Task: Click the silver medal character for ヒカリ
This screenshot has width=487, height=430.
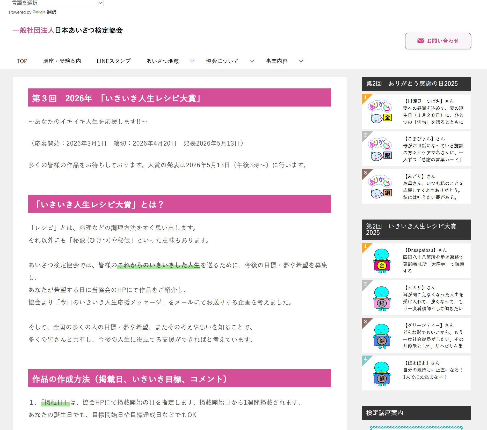Action: click(382, 298)
